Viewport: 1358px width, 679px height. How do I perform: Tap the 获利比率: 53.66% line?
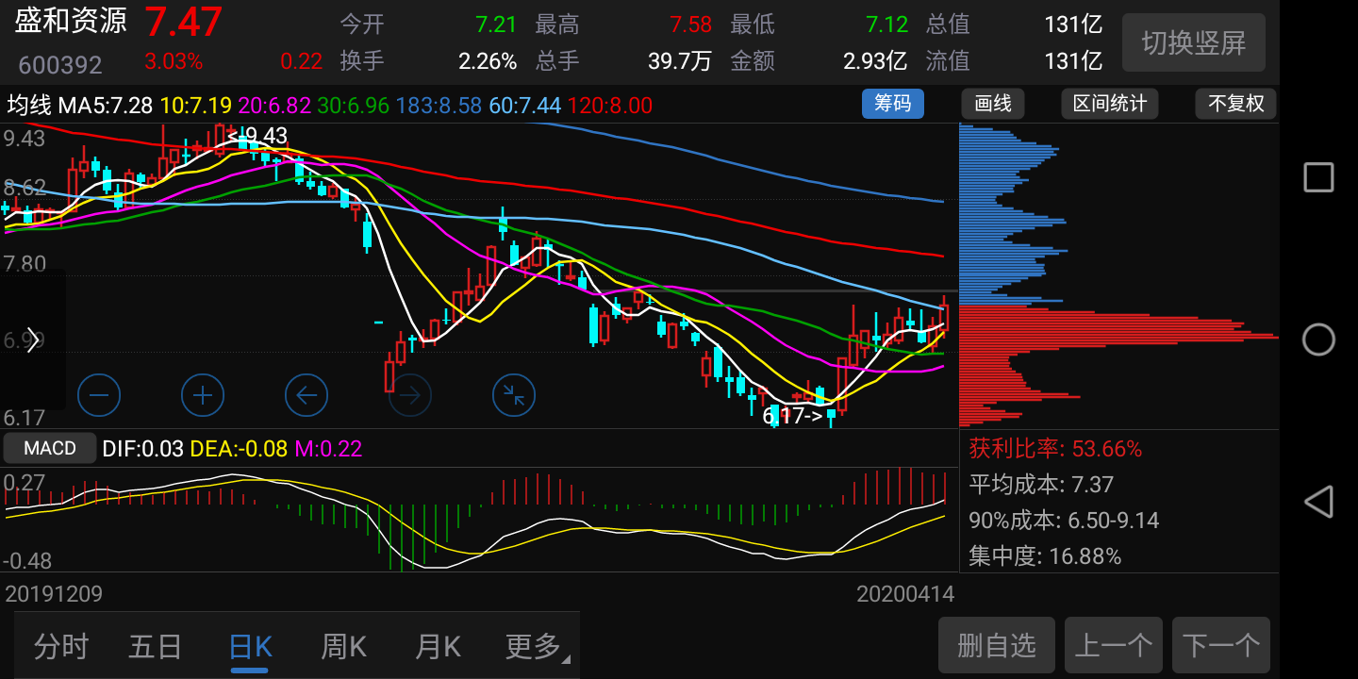click(1055, 449)
